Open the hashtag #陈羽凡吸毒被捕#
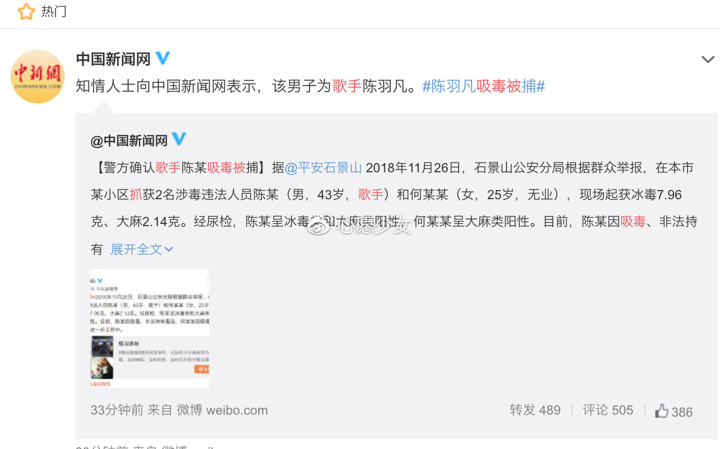 (484, 86)
